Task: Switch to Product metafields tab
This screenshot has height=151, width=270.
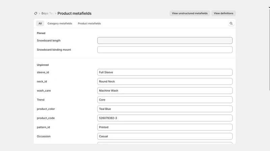Action: coord(89,23)
